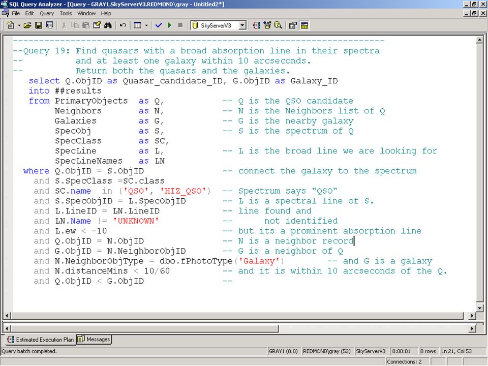Click the Execute Mode grid icon
Screen dimensions: 488x366
138,25
